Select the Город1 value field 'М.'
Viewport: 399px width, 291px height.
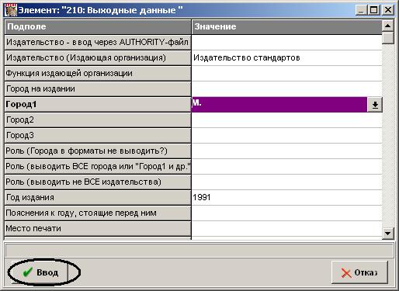point(279,105)
